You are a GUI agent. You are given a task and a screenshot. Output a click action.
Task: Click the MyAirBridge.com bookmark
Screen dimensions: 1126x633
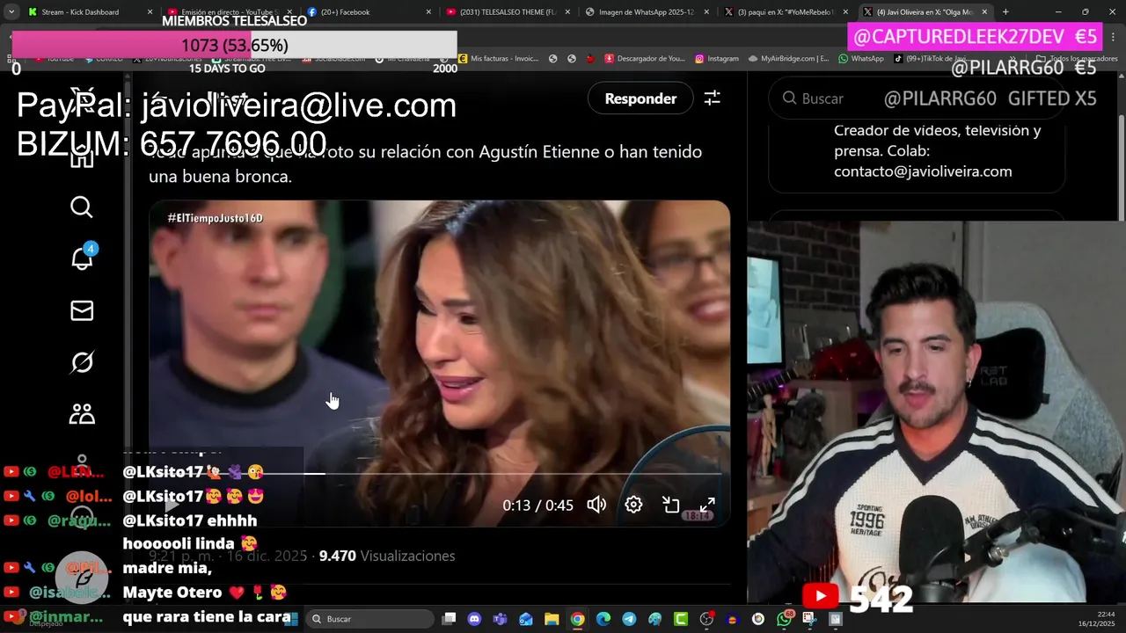[x=789, y=59]
